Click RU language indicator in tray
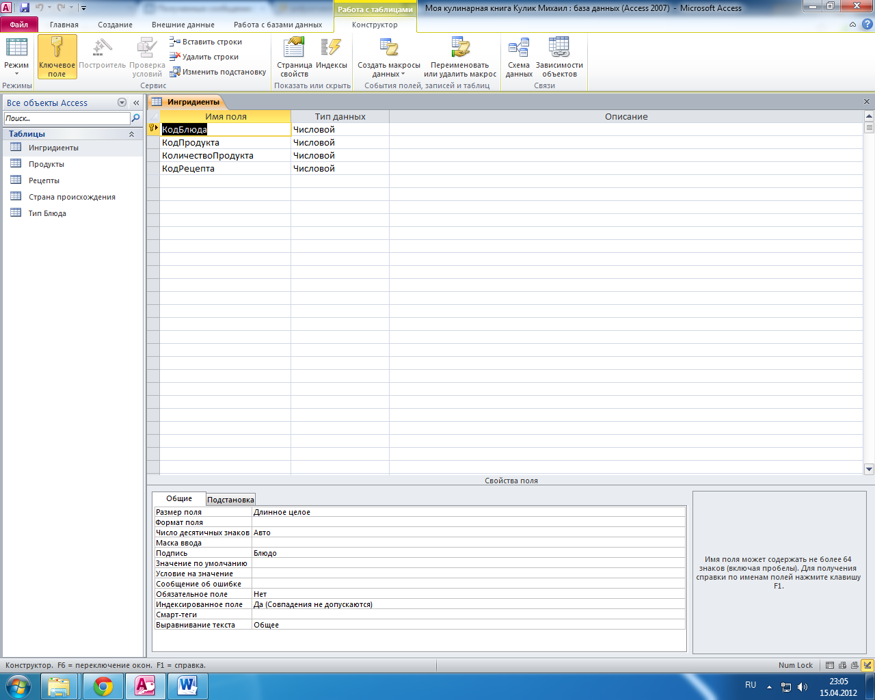The height and width of the screenshot is (700, 875). [751, 685]
